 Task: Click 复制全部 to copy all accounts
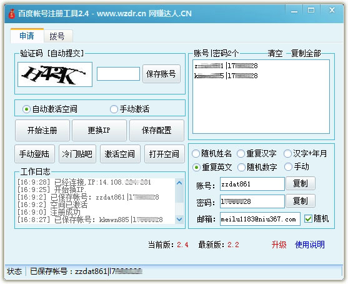pyautogui.click(x=306, y=53)
